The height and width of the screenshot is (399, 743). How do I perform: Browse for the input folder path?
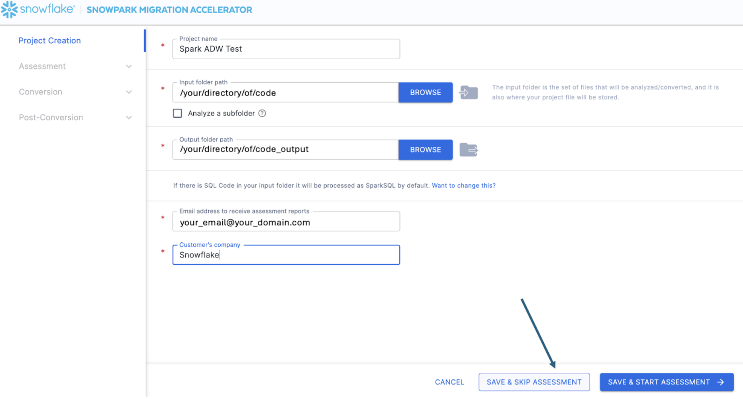(x=425, y=93)
